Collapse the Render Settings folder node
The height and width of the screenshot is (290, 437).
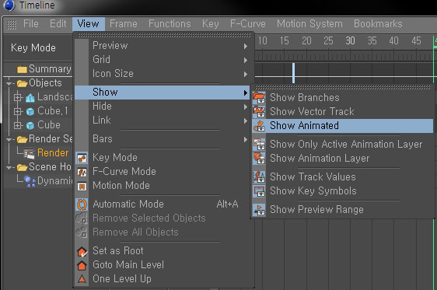(x=9, y=140)
